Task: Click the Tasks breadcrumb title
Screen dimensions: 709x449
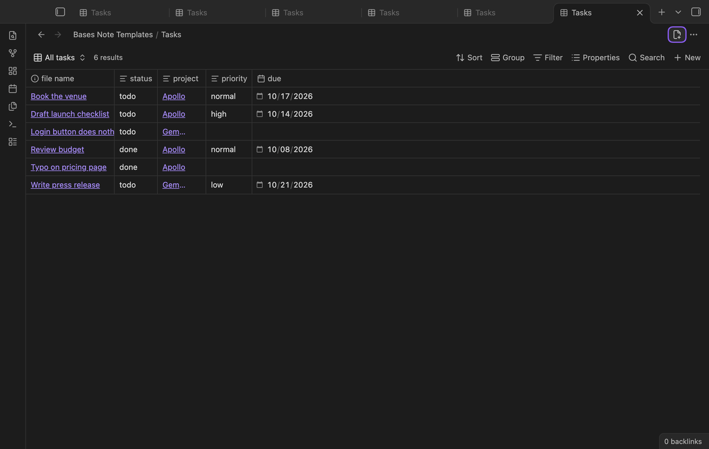Action: coord(171,34)
